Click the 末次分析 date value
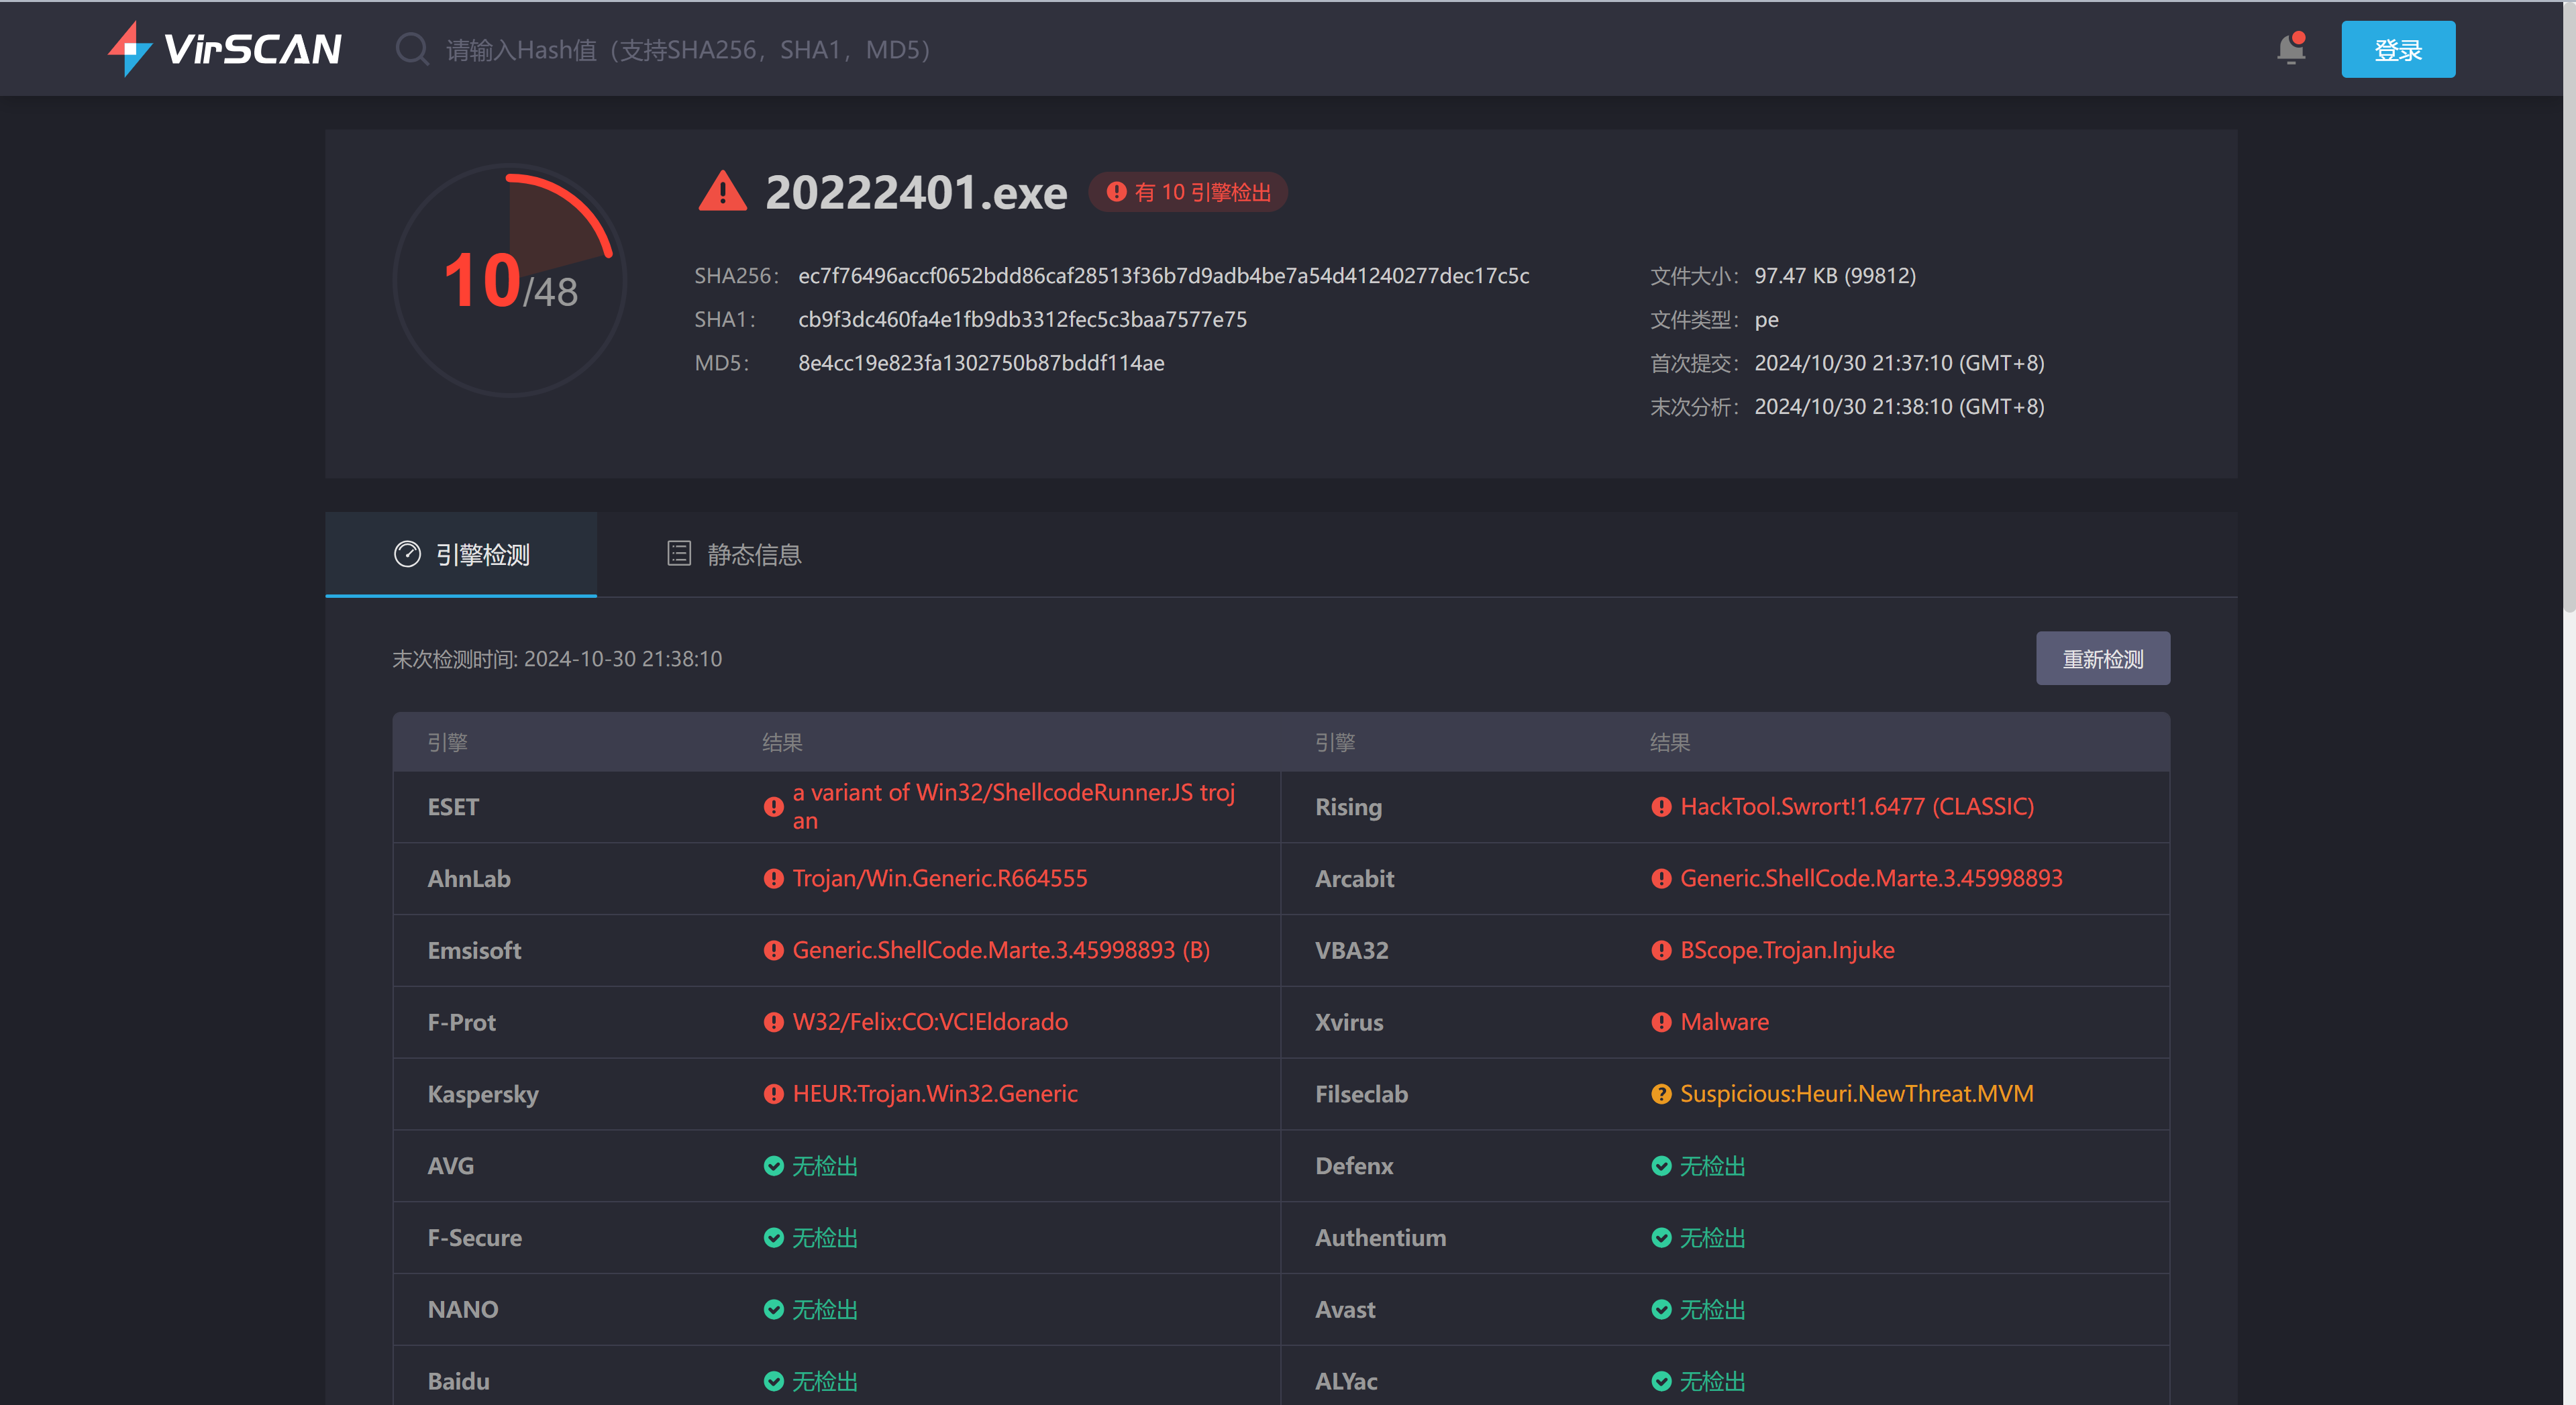Viewport: 2576px width, 1405px height. click(x=1899, y=407)
